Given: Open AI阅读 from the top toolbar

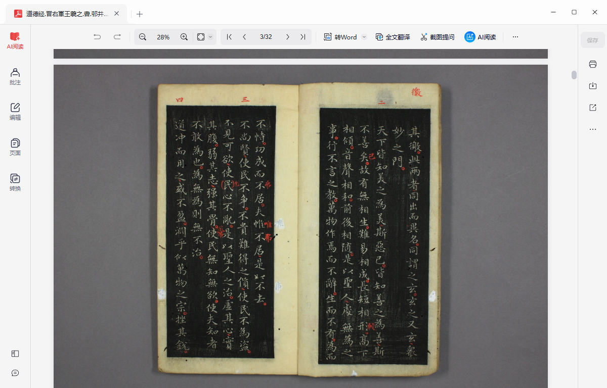Looking at the screenshot, I should point(480,37).
